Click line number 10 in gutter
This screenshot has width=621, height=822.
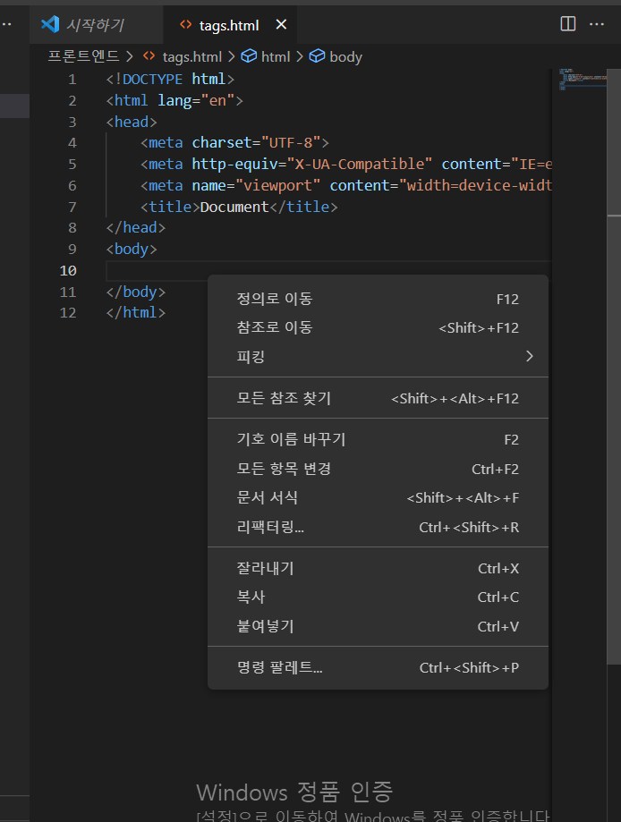[x=68, y=270]
